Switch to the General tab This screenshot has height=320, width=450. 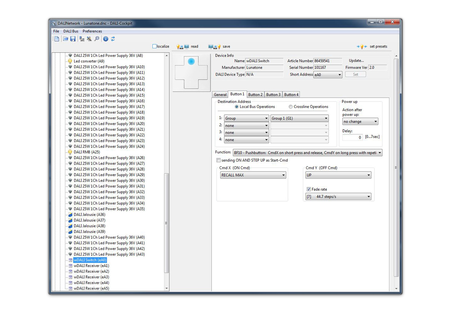click(220, 95)
